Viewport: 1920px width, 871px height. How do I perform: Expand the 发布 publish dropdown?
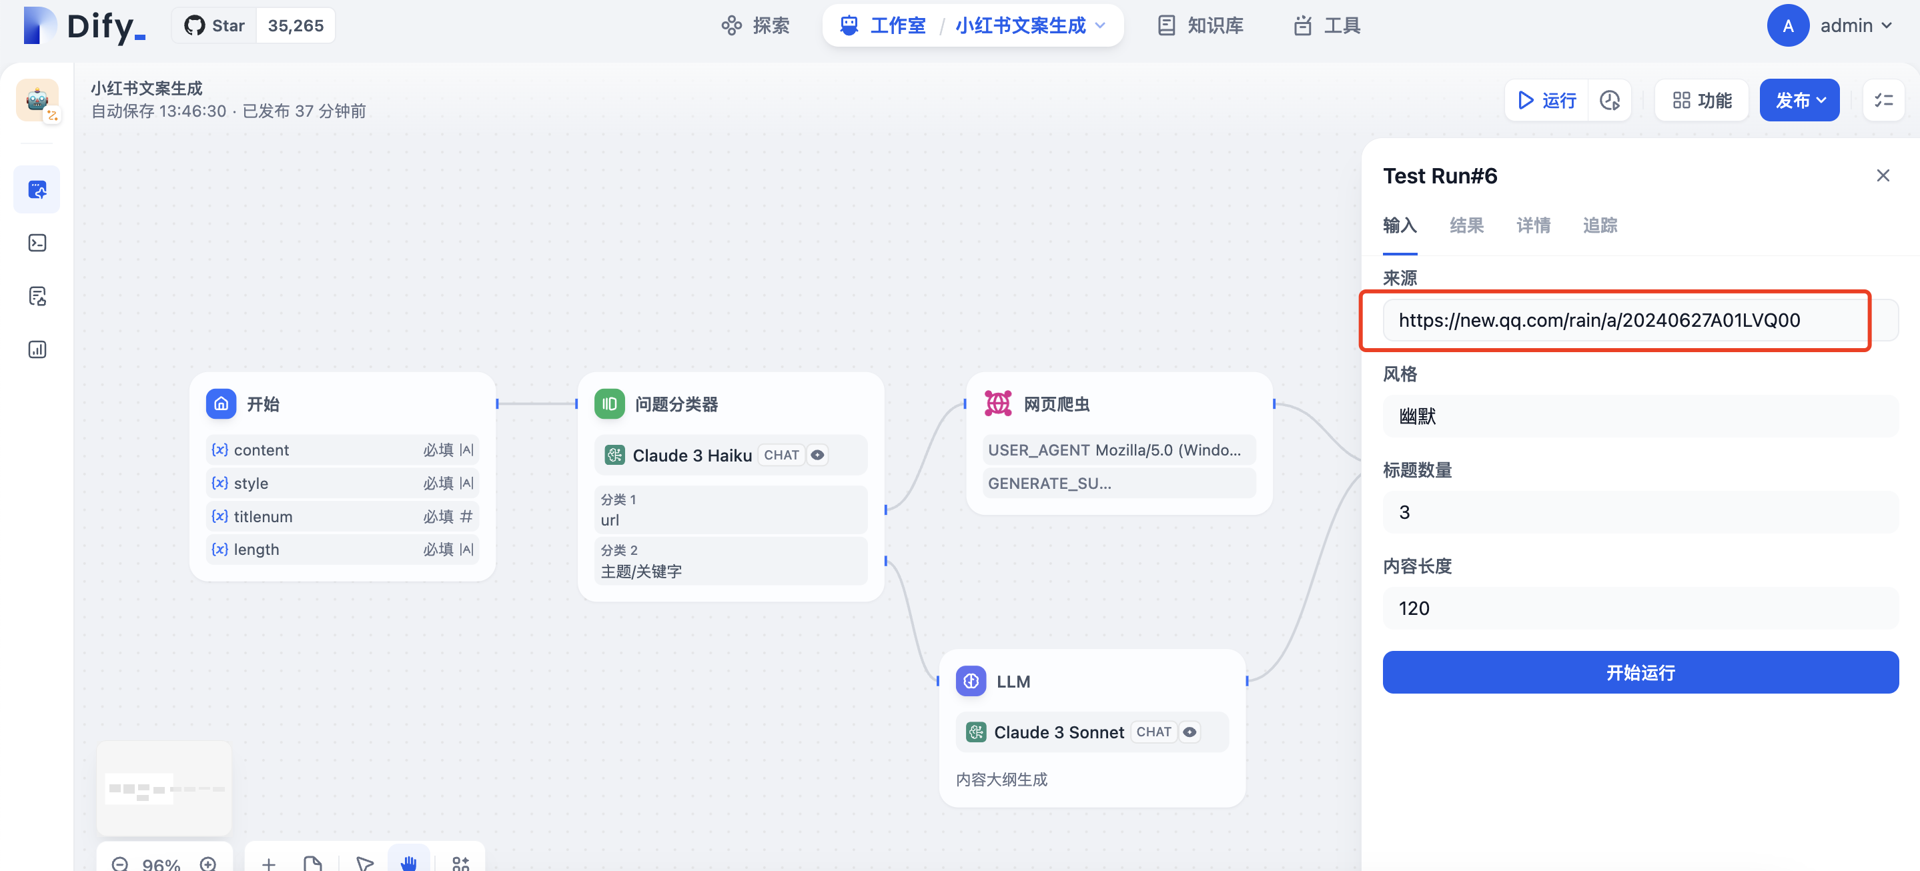coord(1799,101)
